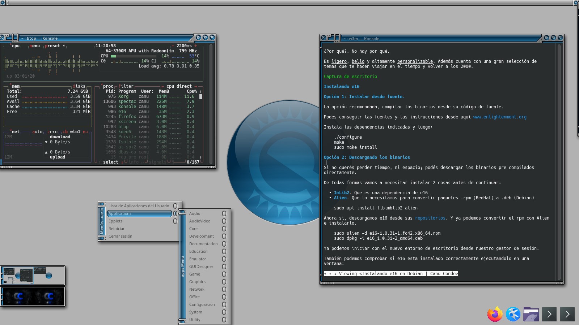Open window menu button on w3m title bar
Viewport: 579px width, 325px height.
point(324,38)
